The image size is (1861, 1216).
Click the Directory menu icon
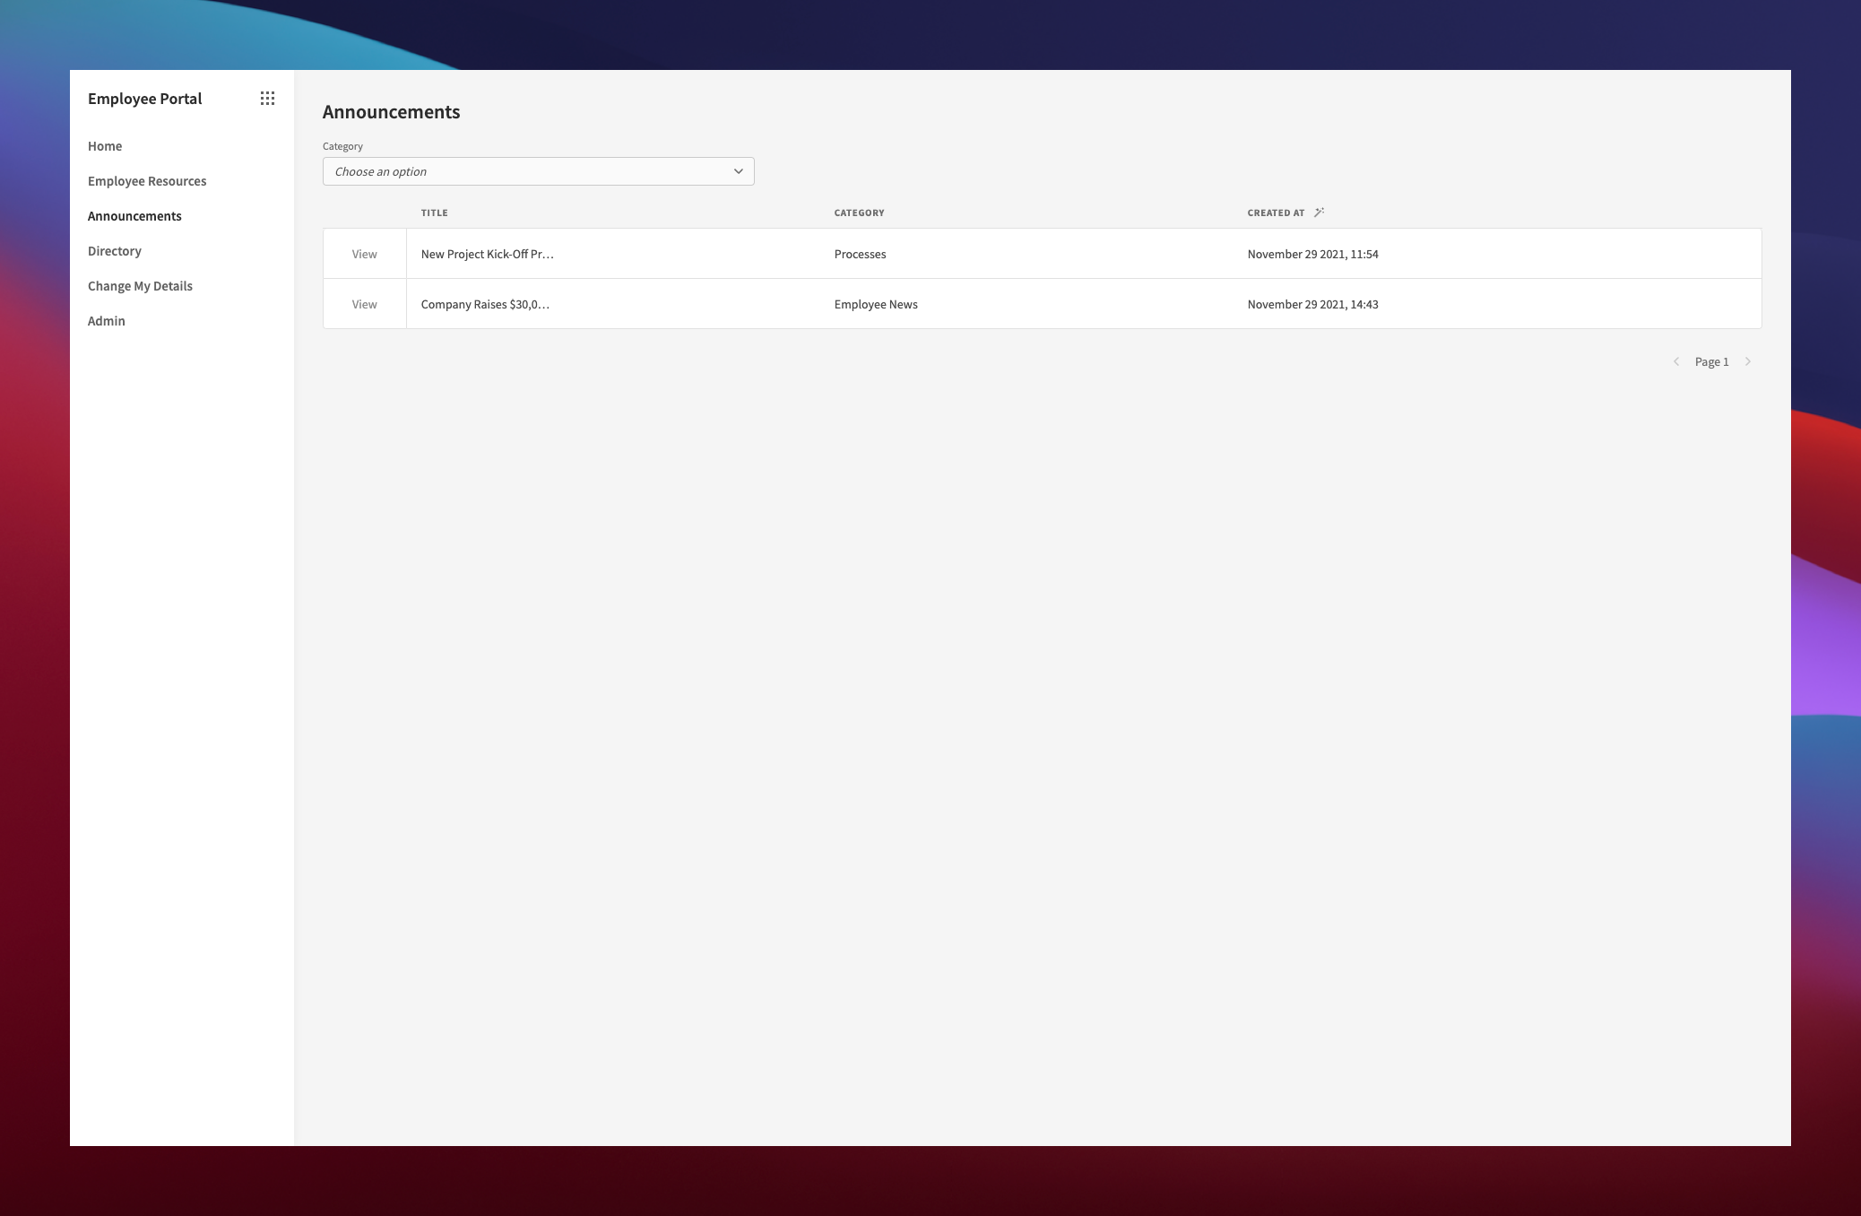point(116,251)
